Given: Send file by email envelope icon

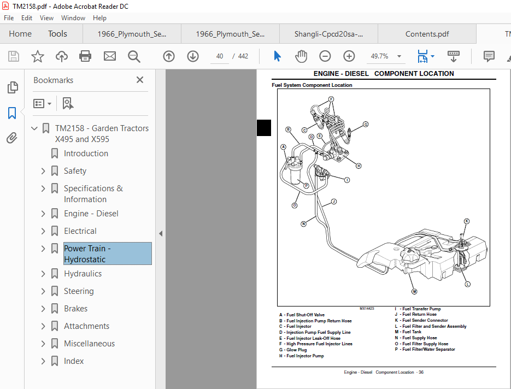Looking at the screenshot, I should click(109, 56).
